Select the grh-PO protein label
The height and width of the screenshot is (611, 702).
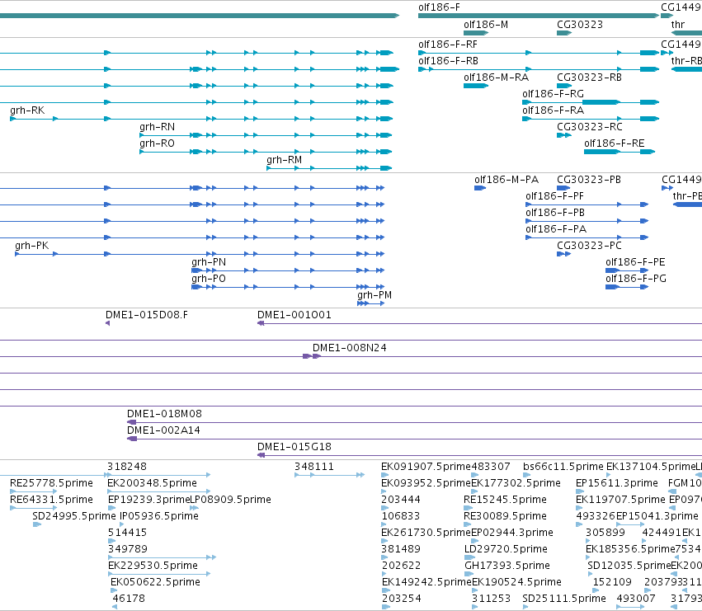click(x=209, y=279)
